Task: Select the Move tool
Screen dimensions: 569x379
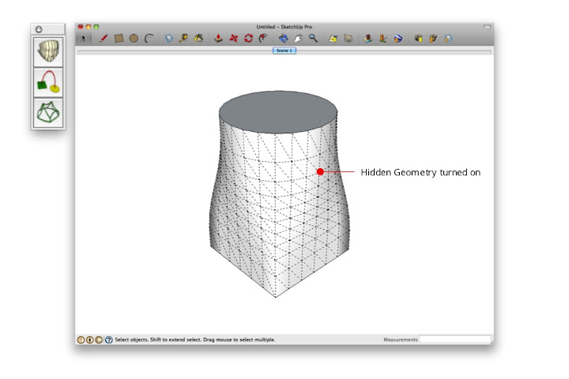Action: (x=234, y=37)
